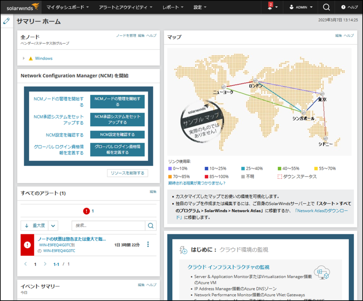
Task: Go to next alerts page arrow
Action: 45,264
